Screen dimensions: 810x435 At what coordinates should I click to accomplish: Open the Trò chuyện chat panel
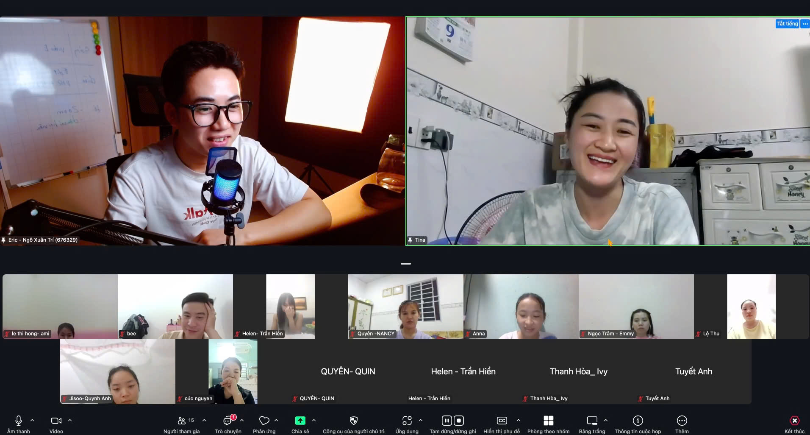click(228, 421)
